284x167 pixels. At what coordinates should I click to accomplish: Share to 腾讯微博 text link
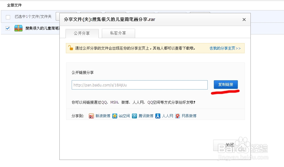(x=146, y=116)
